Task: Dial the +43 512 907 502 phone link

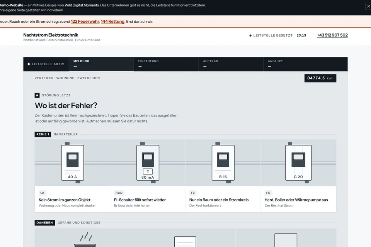Action: (332, 35)
